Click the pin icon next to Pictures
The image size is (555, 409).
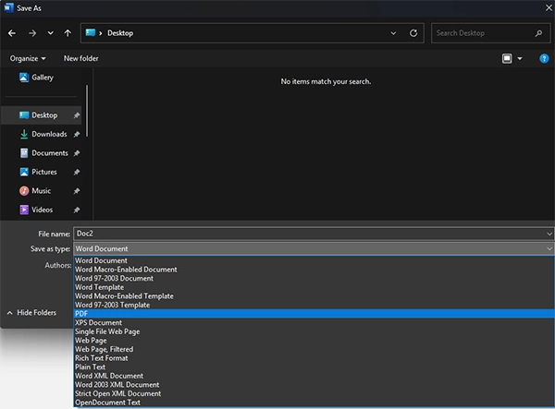[77, 172]
